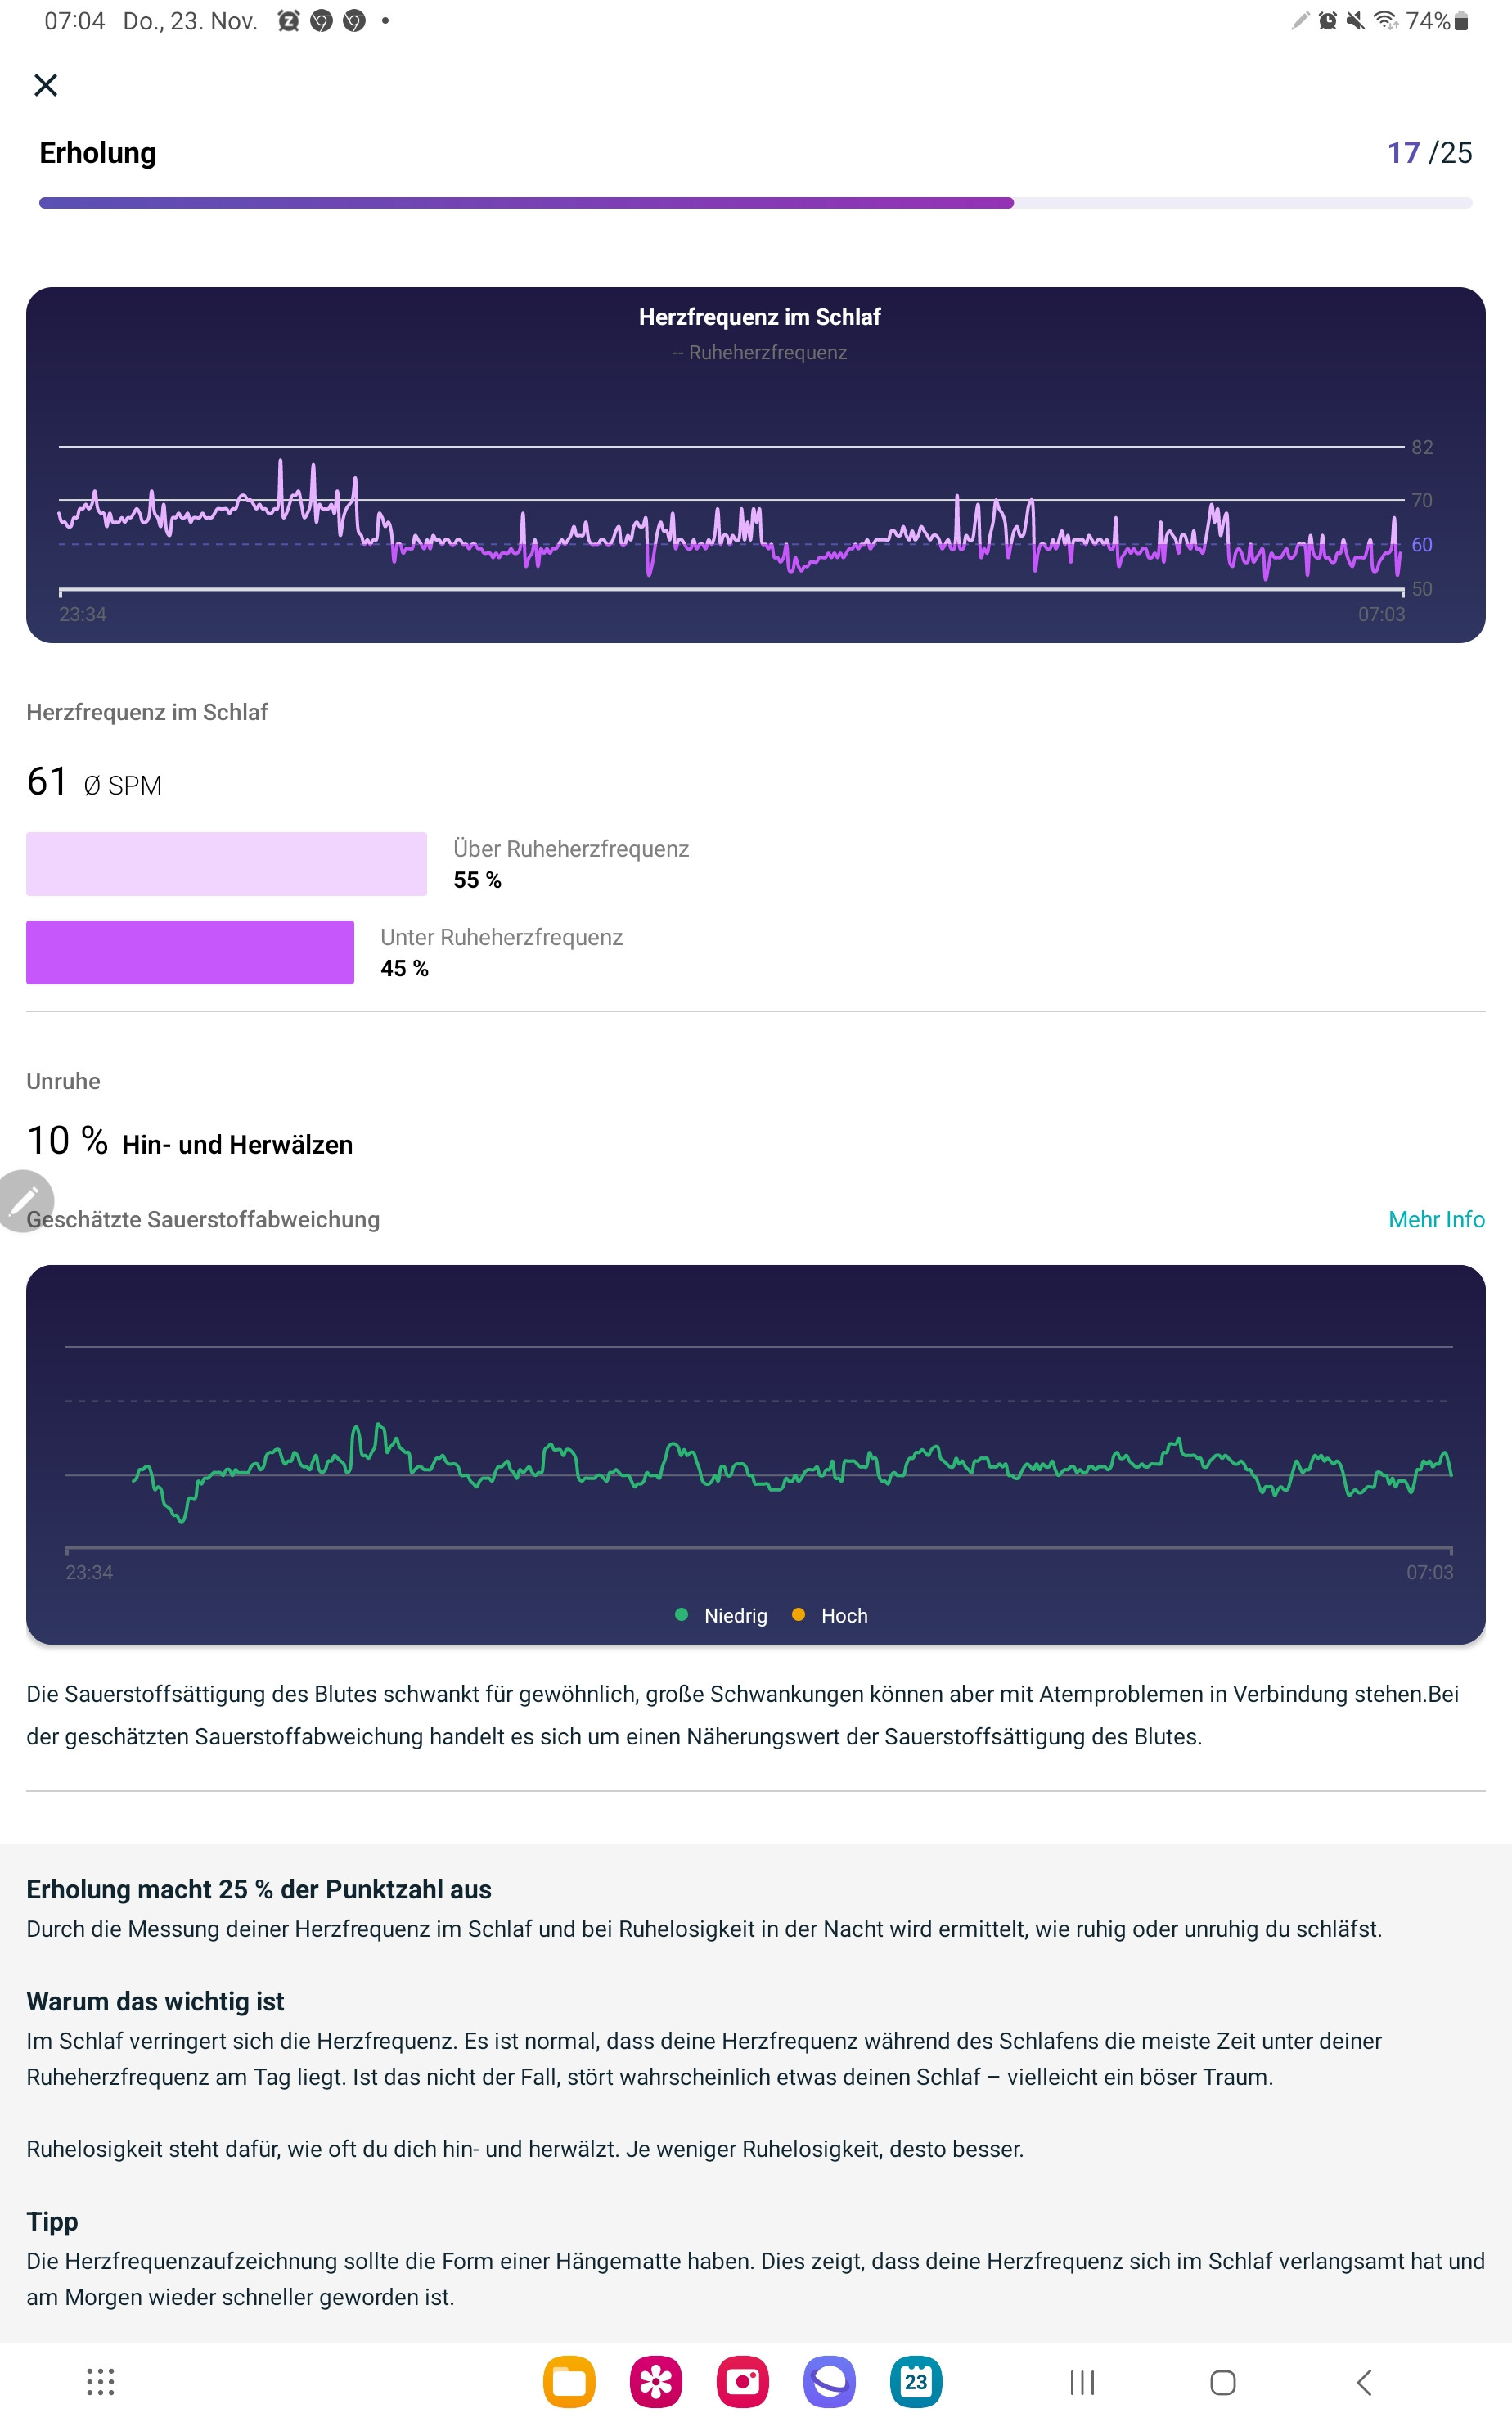Tap the back navigation arrow
The width and height of the screenshot is (1512, 2422).
click(x=1364, y=2382)
